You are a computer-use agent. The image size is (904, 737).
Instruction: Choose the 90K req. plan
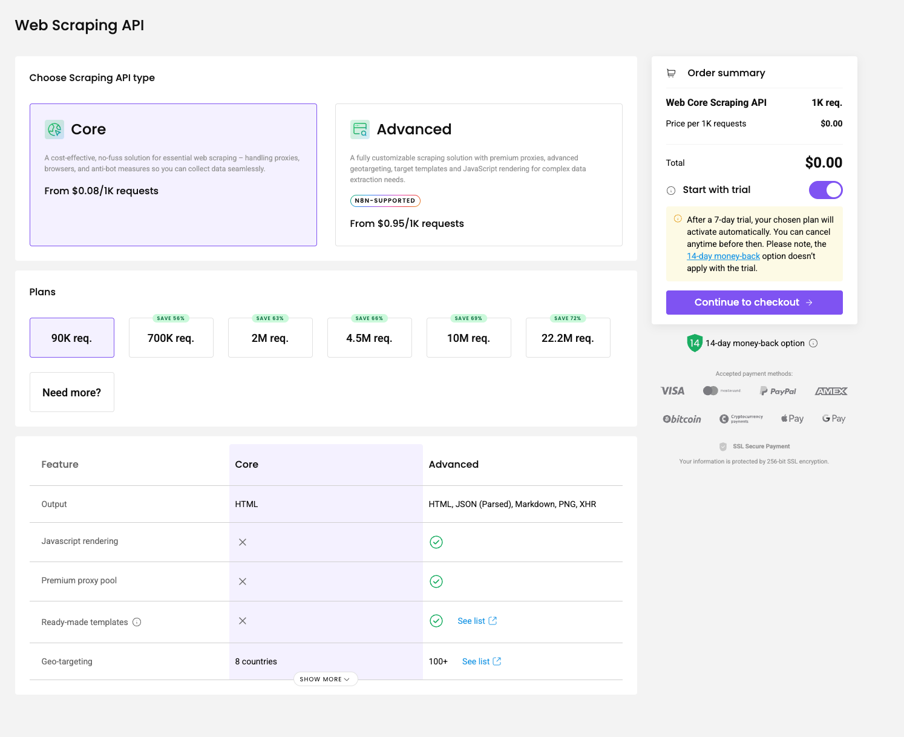pyautogui.click(x=71, y=338)
